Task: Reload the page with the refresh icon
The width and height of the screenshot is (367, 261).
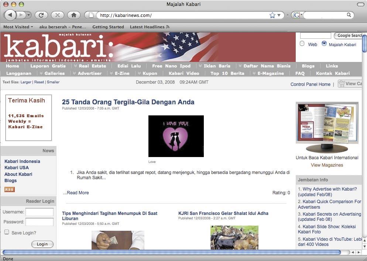Action: point(41,15)
